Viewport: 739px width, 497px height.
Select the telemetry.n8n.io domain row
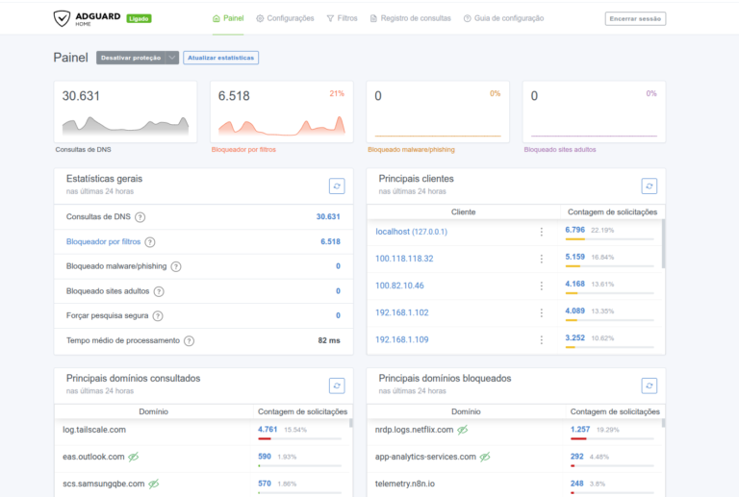click(x=514, y=485)
